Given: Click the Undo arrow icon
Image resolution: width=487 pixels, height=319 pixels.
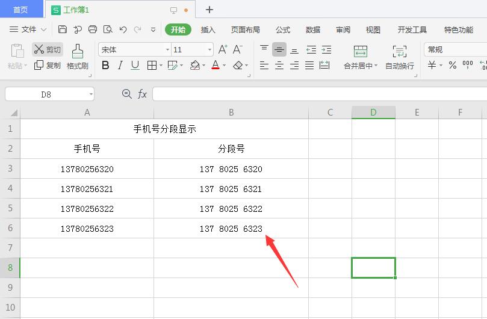Looking at the screenshot, I should pos(123,29).
